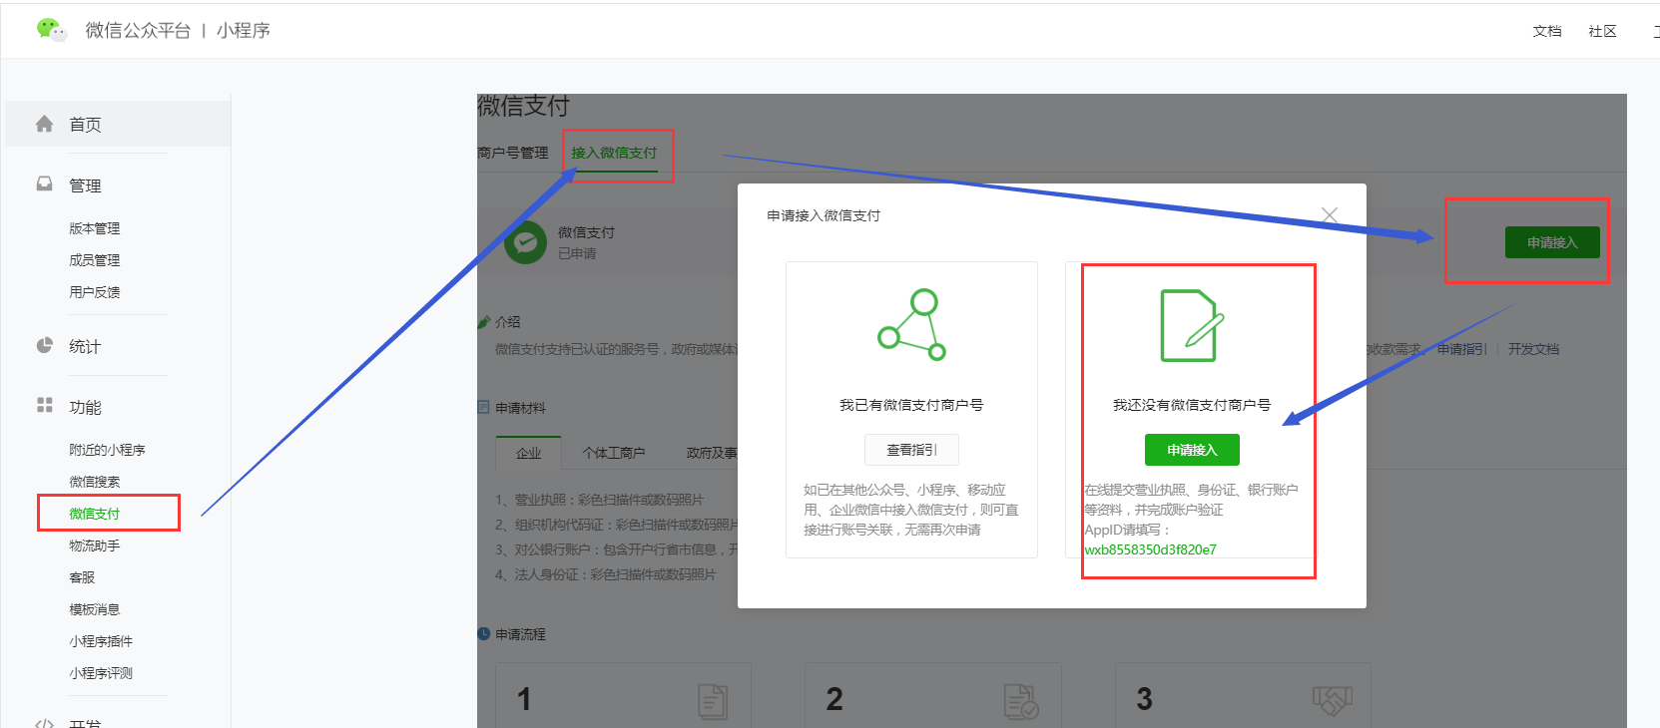Click step 1 document icon
The height and width of the screenshot is (728, 1660).
coord(712,701)
